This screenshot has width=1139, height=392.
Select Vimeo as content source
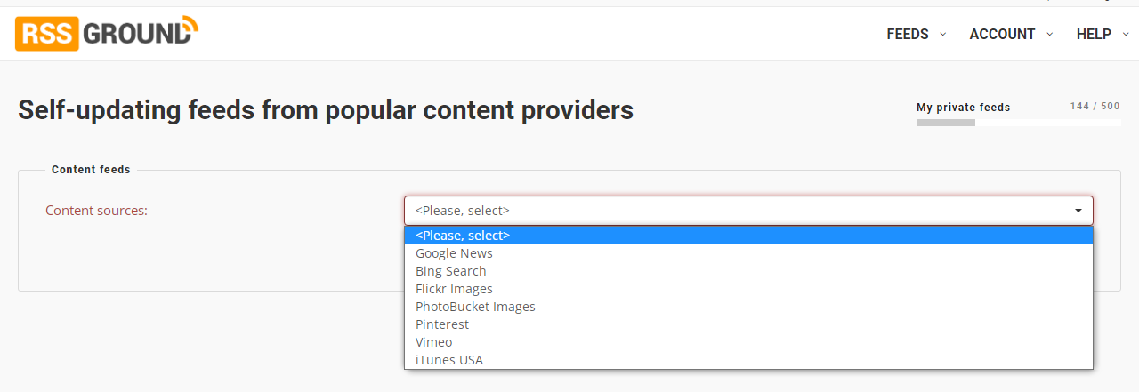(748, 342)
